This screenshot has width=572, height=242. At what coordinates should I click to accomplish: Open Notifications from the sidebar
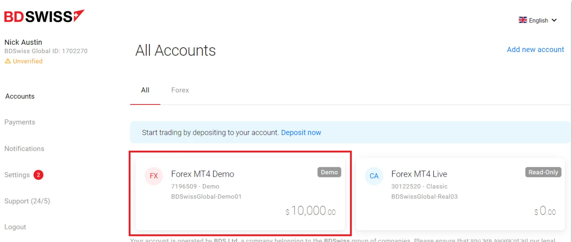(x=24, y=149)
